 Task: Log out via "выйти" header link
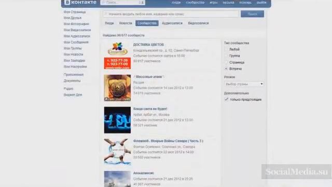[261, 3]
